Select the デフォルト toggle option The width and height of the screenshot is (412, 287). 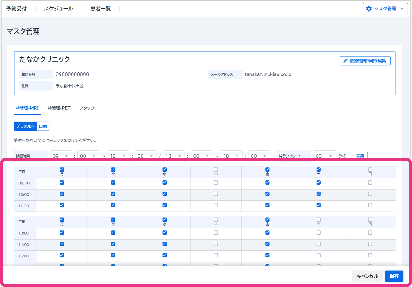[25, 126]
